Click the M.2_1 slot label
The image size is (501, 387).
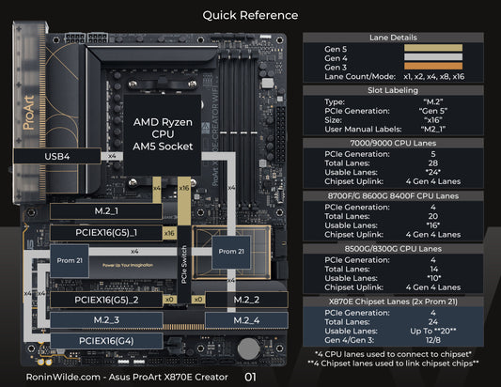point(106,211)
